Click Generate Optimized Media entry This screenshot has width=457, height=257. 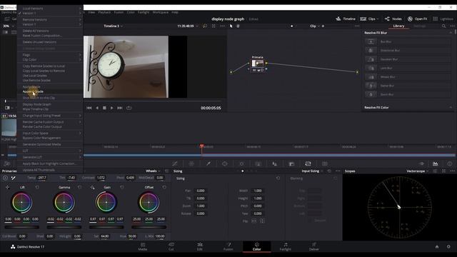[x=50, y=144]
